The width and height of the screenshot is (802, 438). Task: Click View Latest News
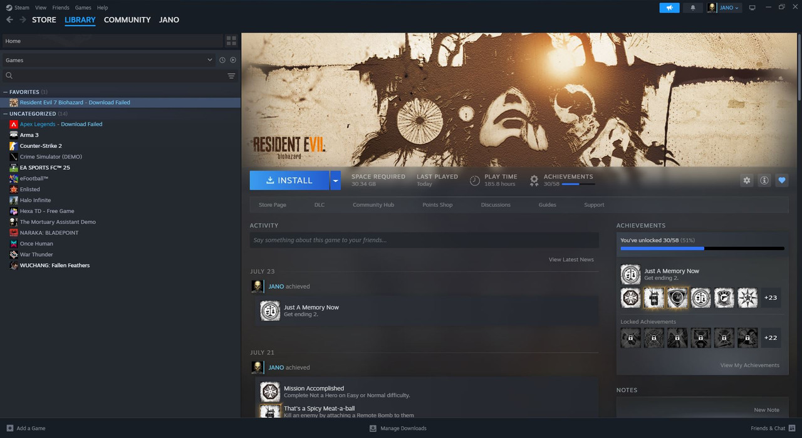[x=571, y=259]
